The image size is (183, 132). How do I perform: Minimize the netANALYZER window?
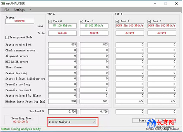pos(155,4)
